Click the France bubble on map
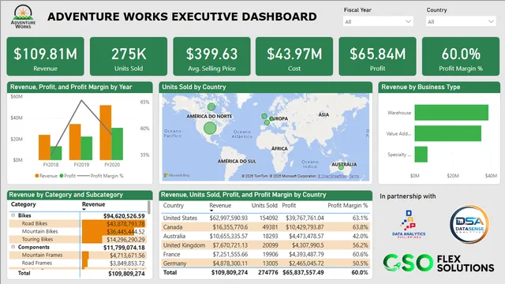The width and height of the screenshot is (505, 284). click(x=267, y=123)
